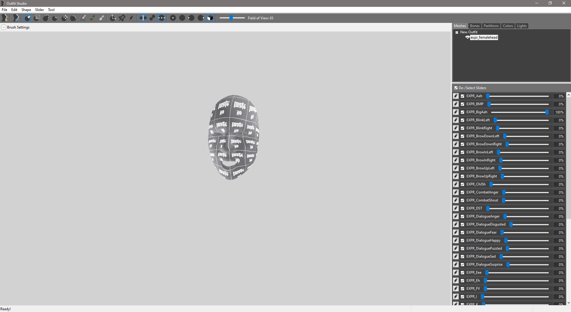
Task: Switch to the Colors tab
Action: click(508, 26)
